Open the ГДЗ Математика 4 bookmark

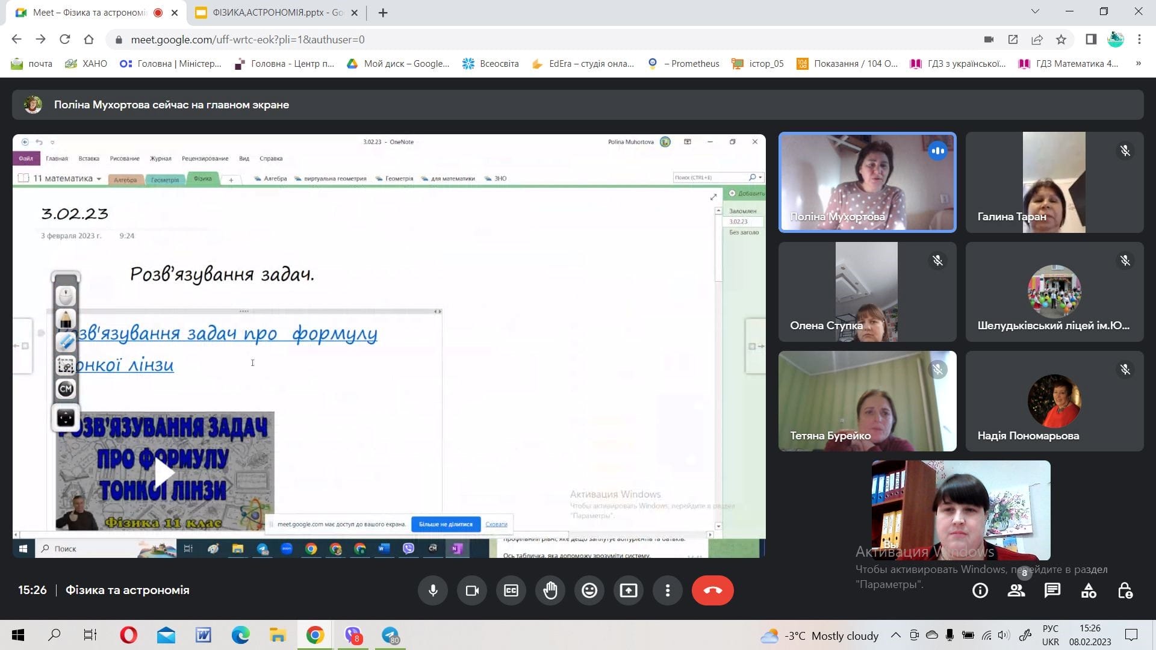[x=1069, y=64]
